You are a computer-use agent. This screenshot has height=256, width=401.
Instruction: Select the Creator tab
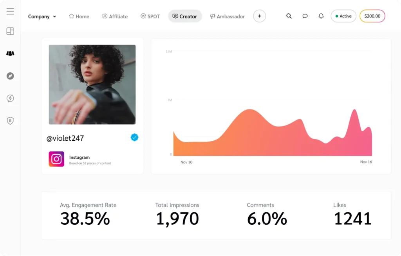(x=185, y=16)
